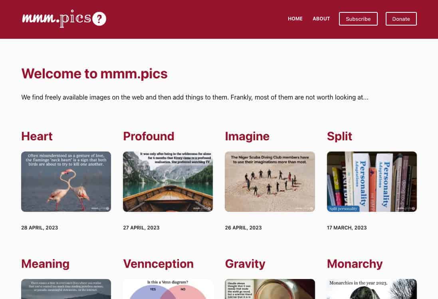
Task: Open the Split post title
Action: [339, 136]
